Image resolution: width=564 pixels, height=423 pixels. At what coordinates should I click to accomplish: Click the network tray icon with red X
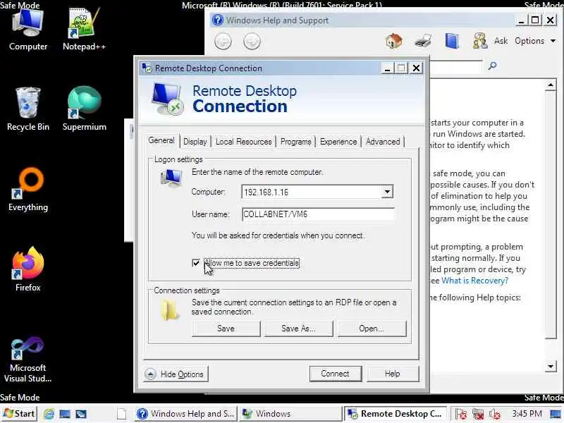point(478,414)
